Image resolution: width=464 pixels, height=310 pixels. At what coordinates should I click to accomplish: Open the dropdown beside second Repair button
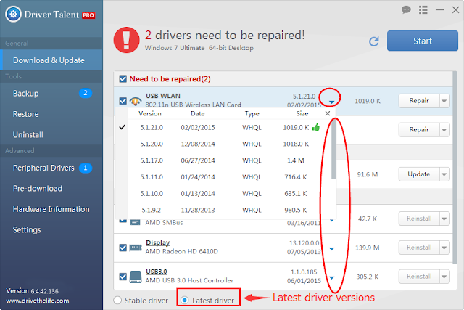444,130
